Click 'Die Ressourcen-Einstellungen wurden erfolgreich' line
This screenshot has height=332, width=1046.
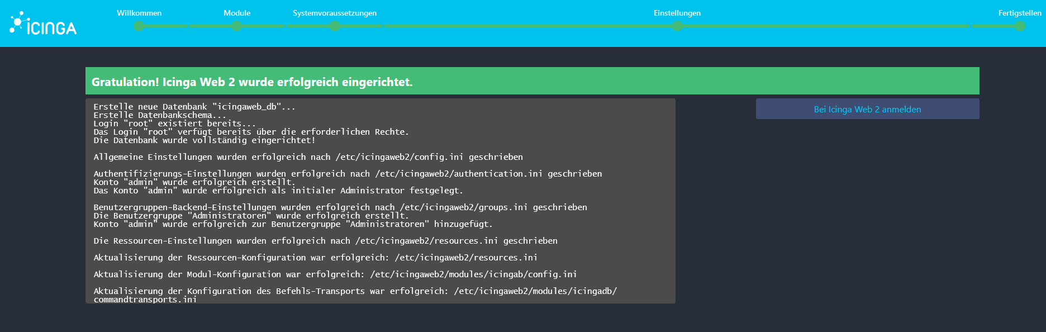pyautogui.click(x=325, y=241)
